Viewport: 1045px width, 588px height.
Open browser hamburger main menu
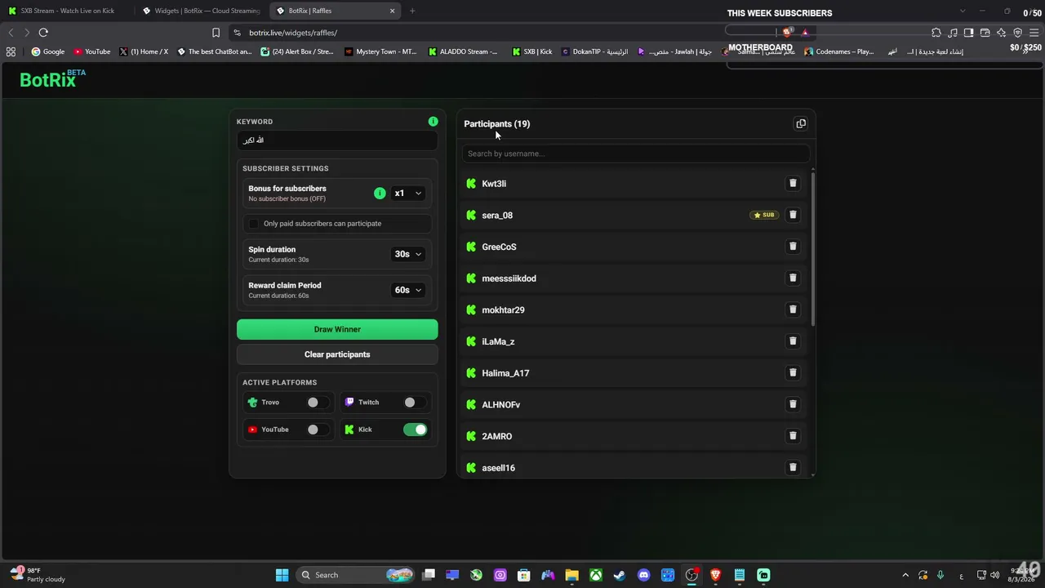pos(1034,33)
